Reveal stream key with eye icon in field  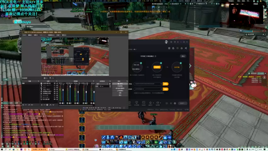click(x=161, y=89)
